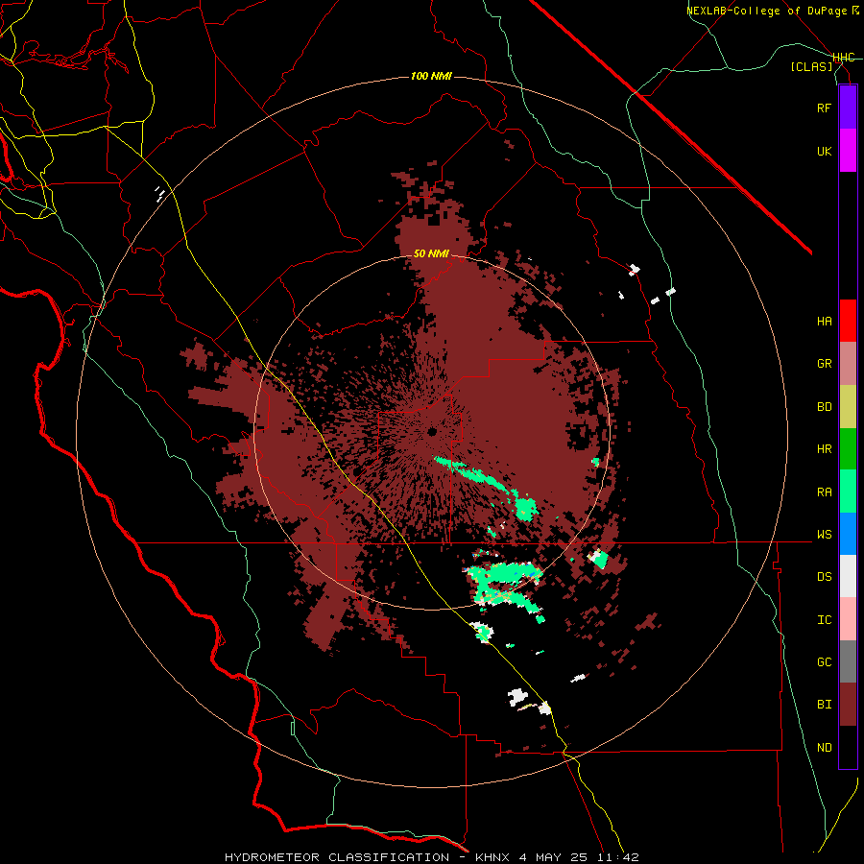Click the BD legend label
Viewport: 864px width, 864px height.
(x=824, y=407)
